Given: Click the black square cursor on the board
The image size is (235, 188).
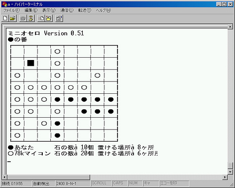Looking at the screenshot, I should pos(31,63).
